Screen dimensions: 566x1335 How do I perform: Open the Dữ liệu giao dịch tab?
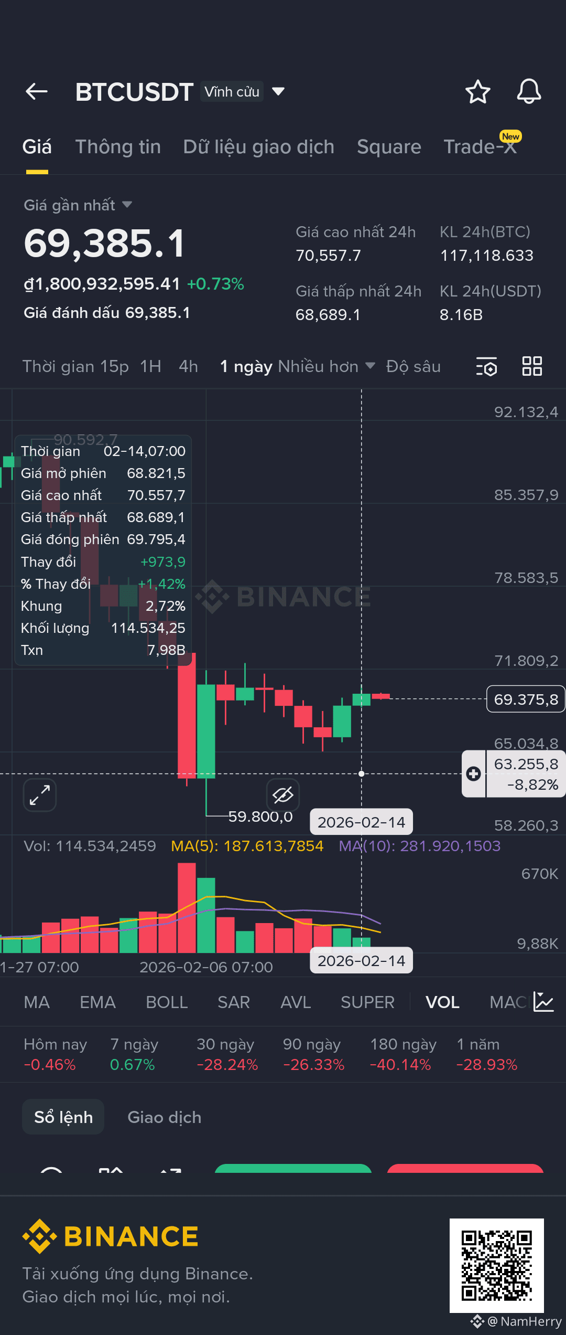pyautogui.click(x=258, y=147)
